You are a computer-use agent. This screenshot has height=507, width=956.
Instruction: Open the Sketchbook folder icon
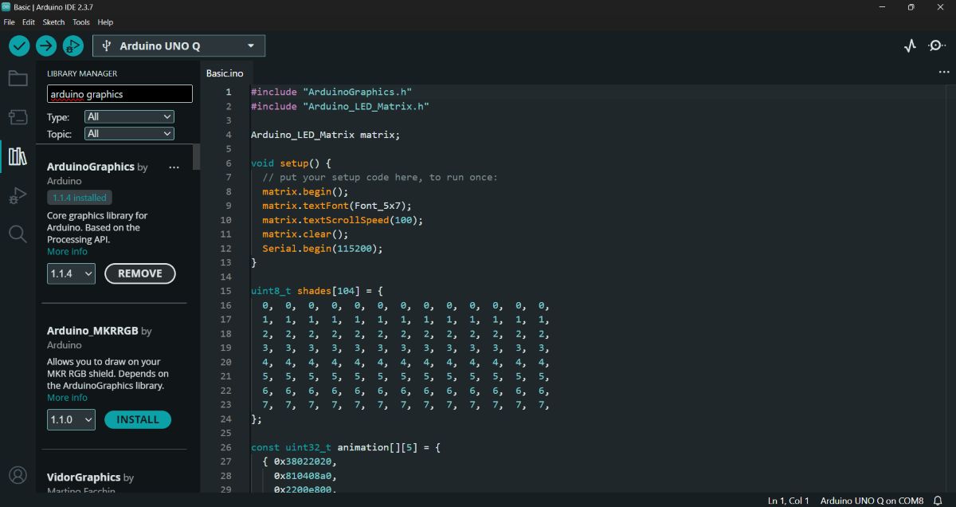click(18, 78)
